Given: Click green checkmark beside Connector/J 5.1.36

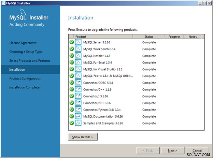Looking at the screenshot, I should pos(72,96).
